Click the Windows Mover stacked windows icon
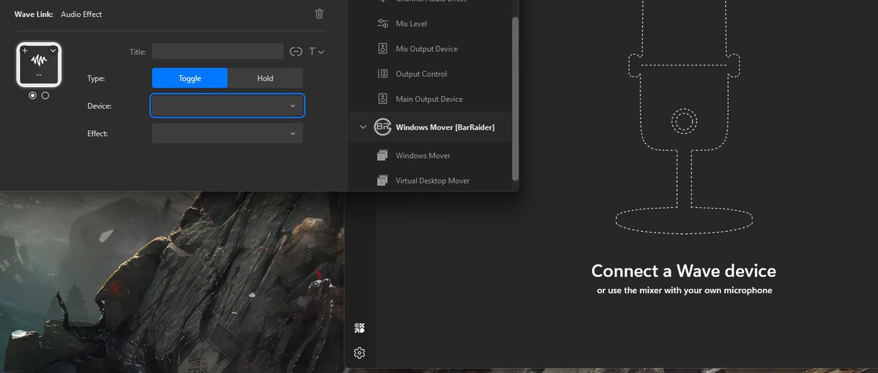Screen dimensions: 878x373 click(x=382, y=156)
